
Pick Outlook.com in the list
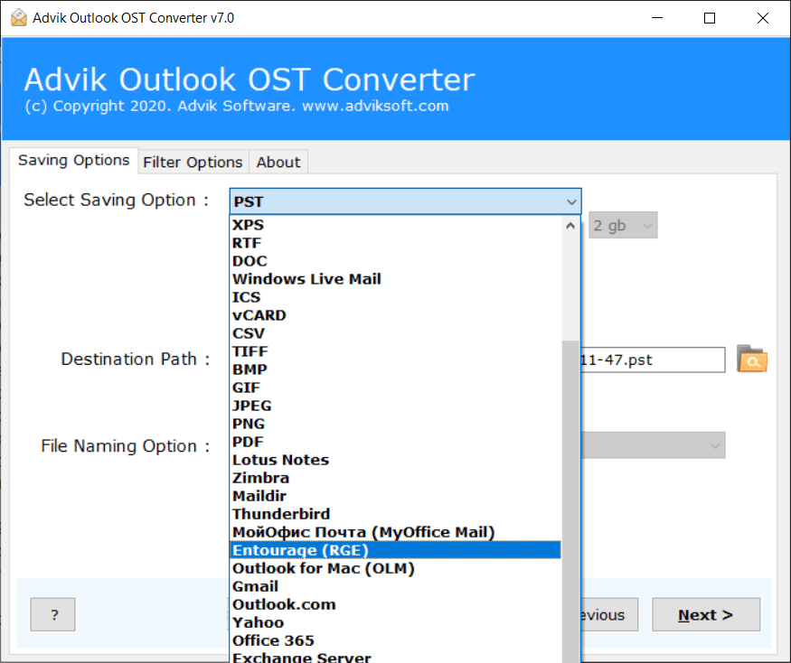(396, 604)
